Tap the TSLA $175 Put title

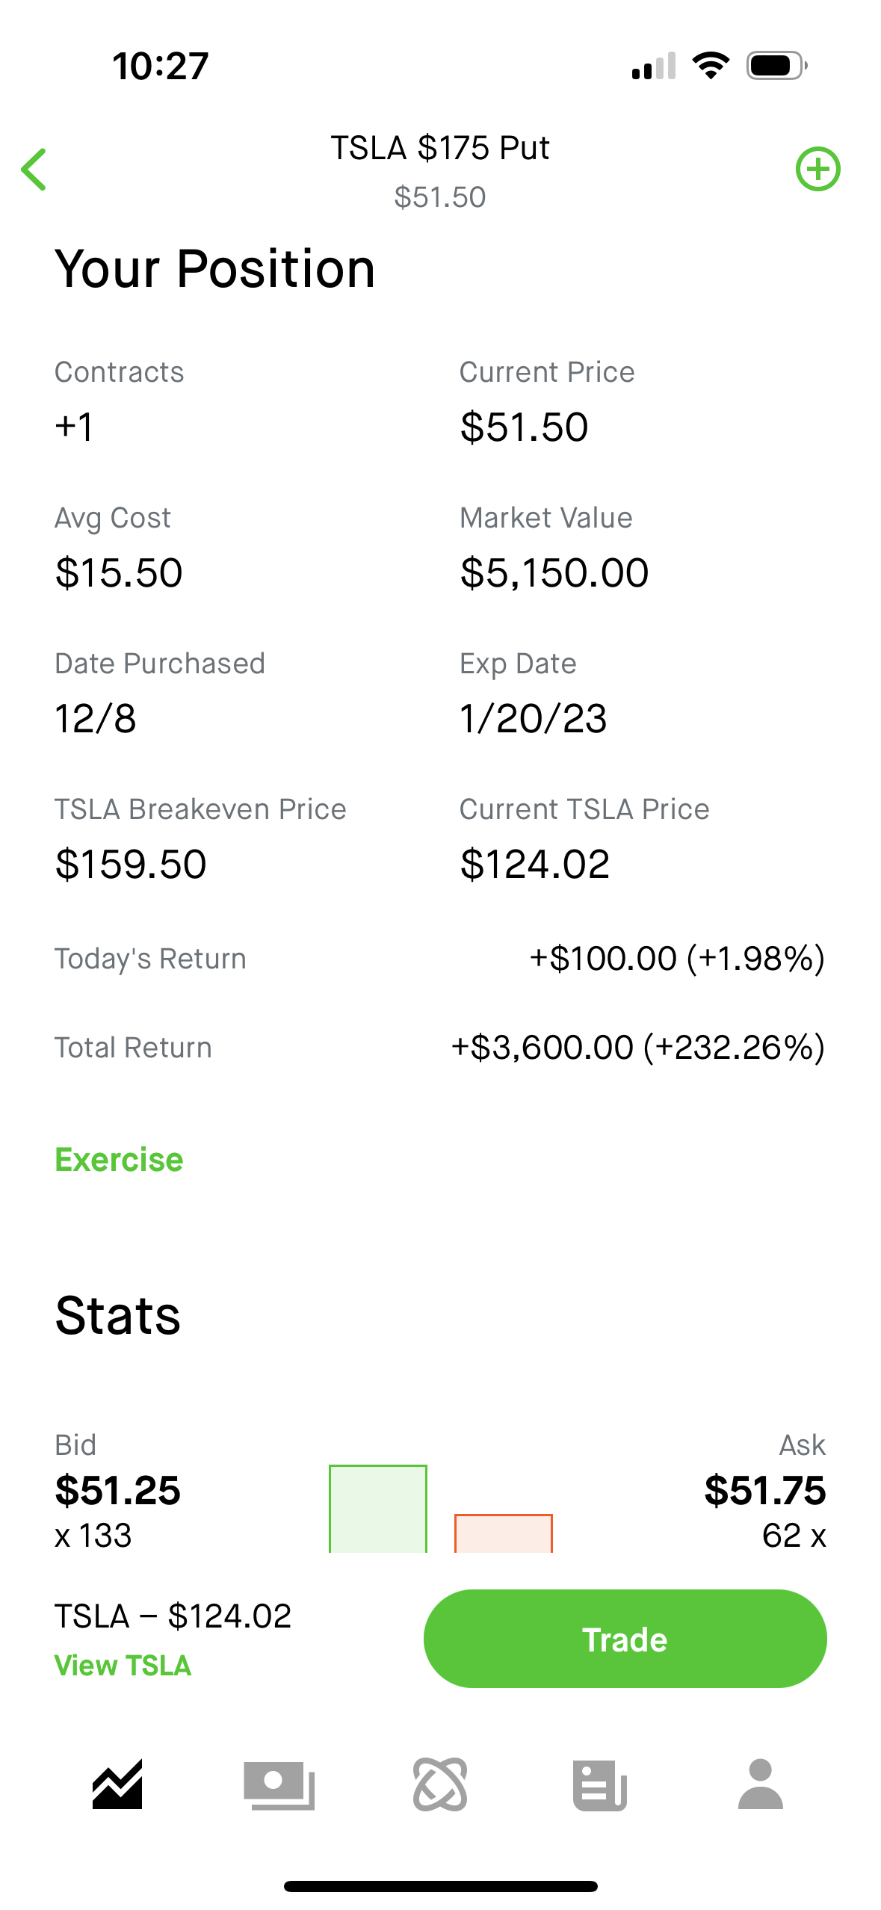tap(440, 148)
